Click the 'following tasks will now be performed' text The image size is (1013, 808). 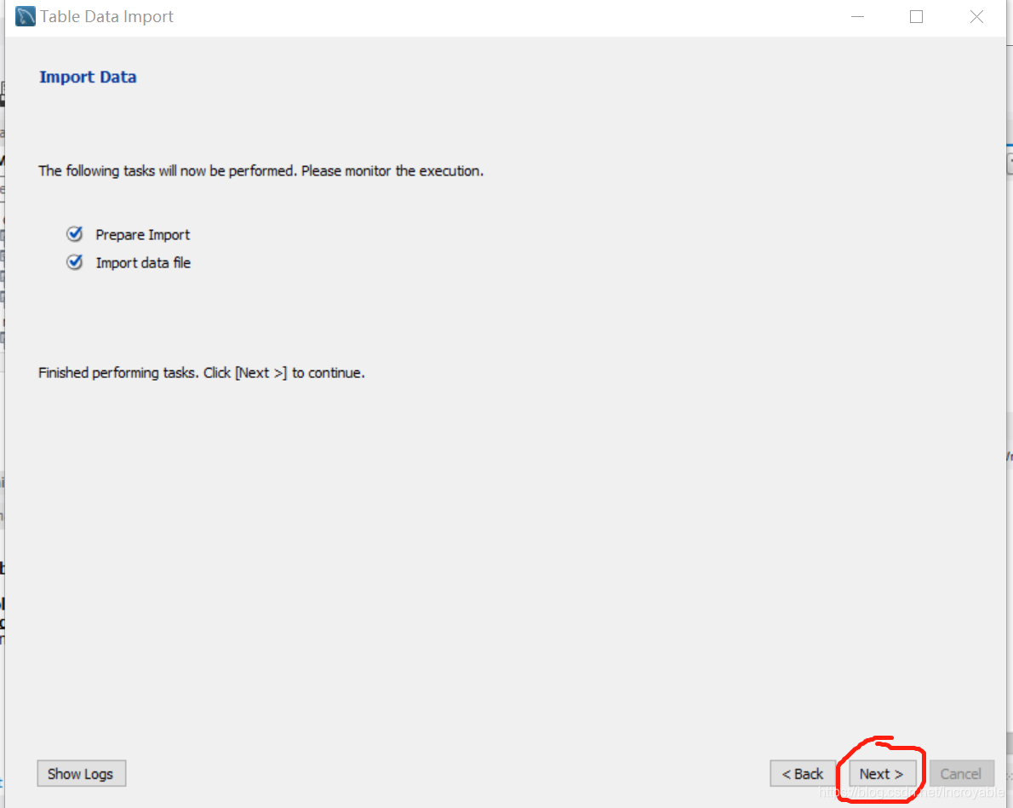point(261,170)
